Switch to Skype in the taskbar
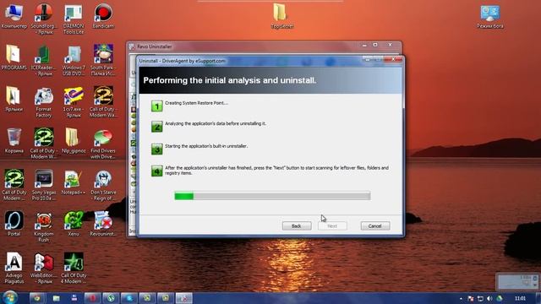 pyautogui.click(x=129, y=298)
